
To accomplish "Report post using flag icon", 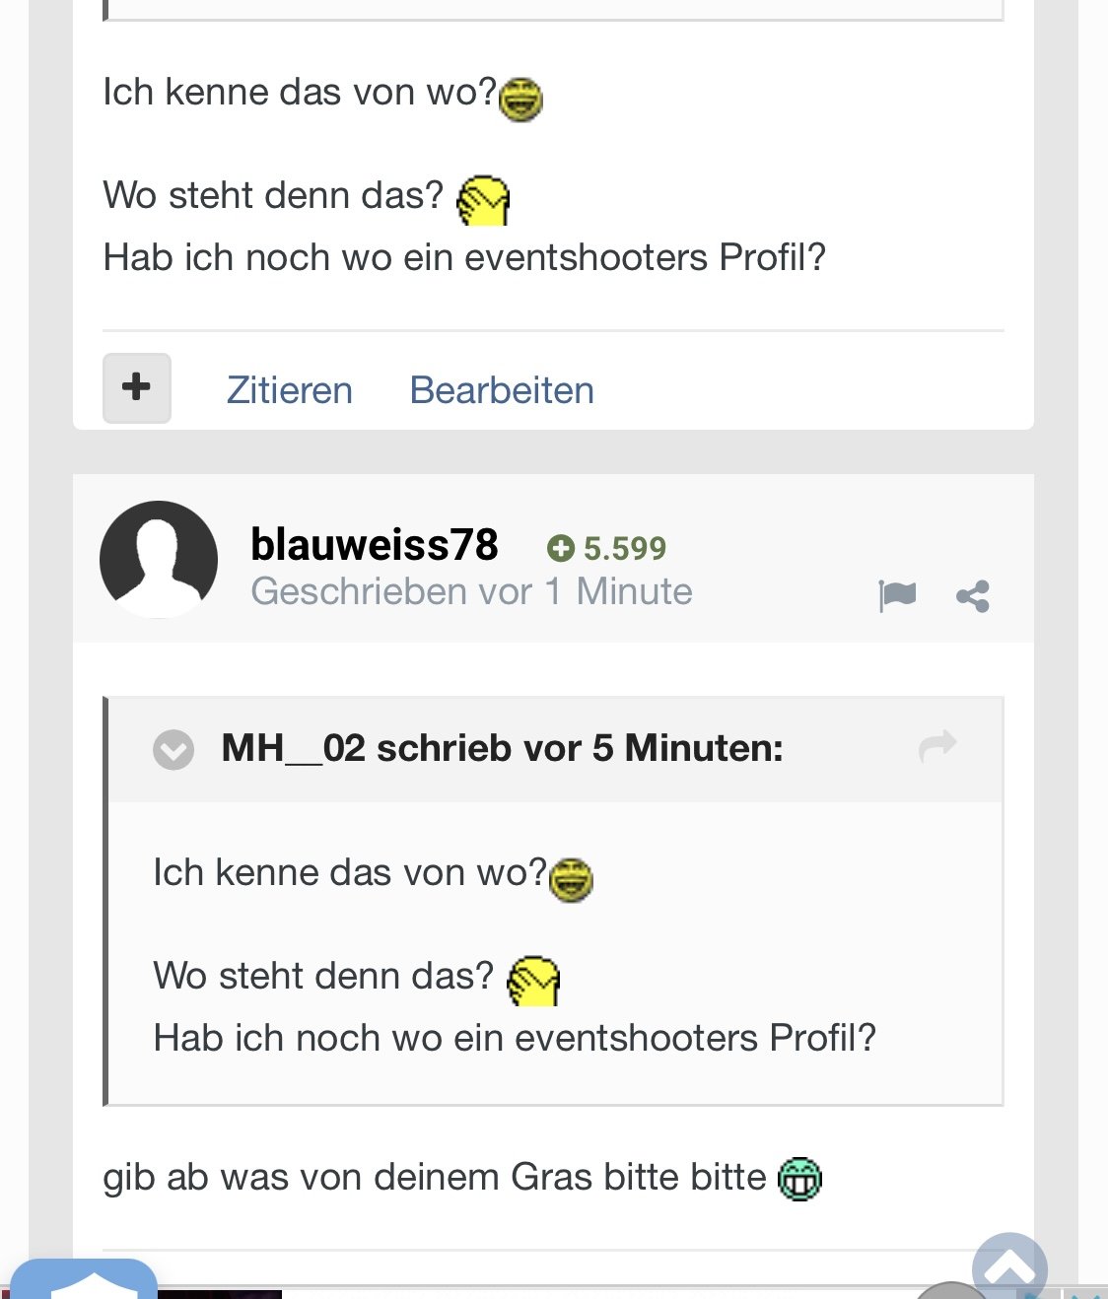I will point(897,595).
